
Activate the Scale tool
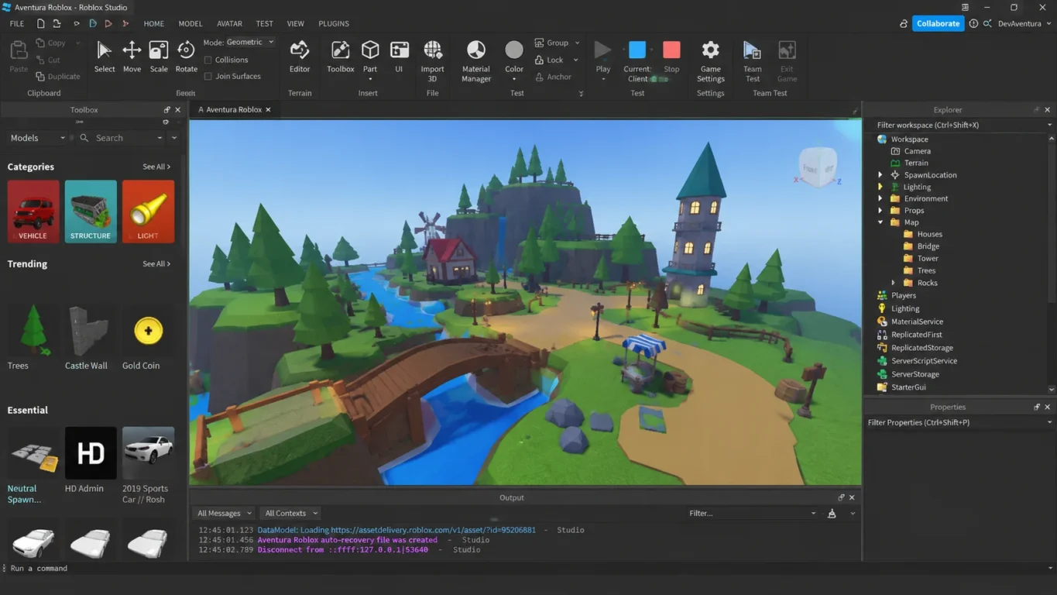pyautogui.click(x=159, y=57)
